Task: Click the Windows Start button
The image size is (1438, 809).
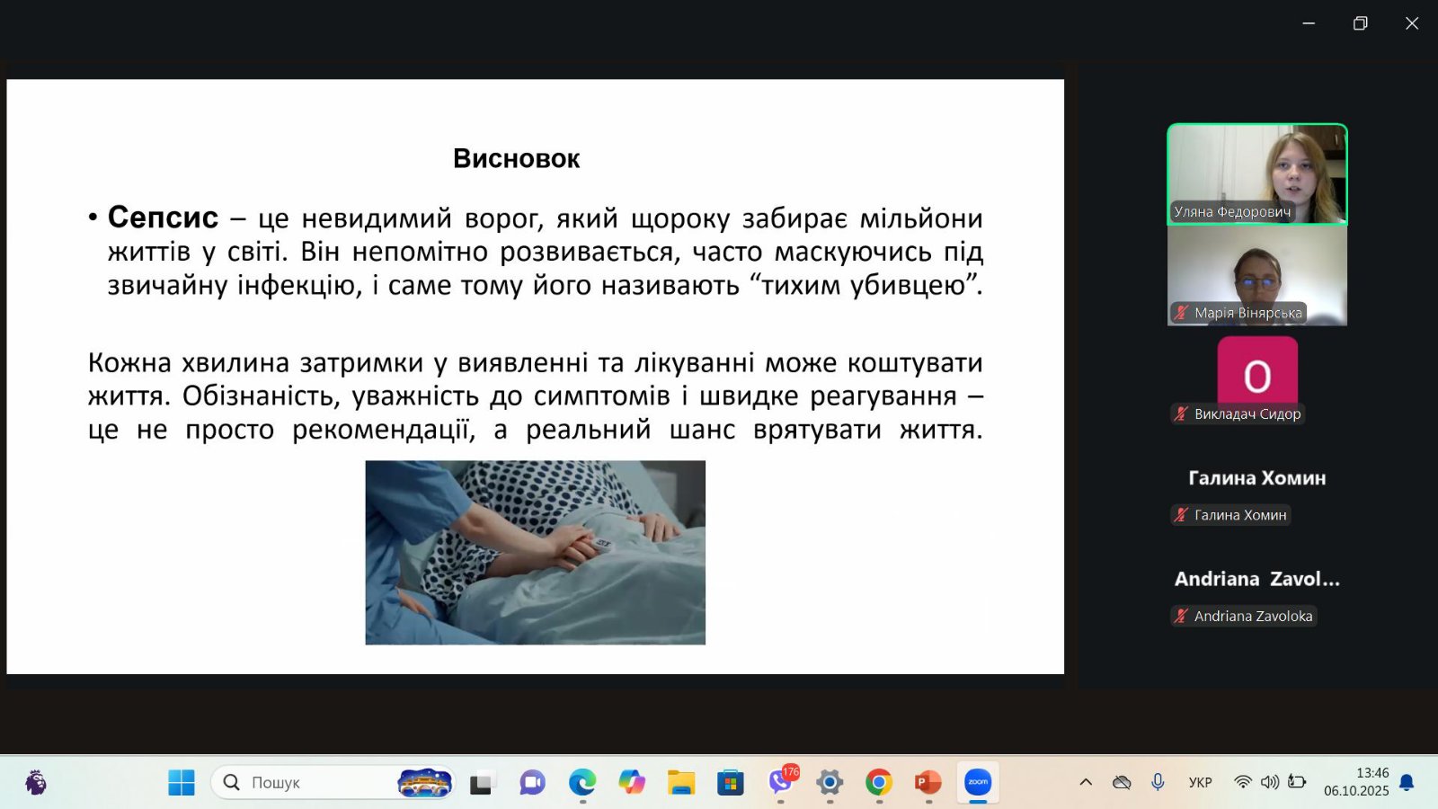Action: [x=182, y=782]
